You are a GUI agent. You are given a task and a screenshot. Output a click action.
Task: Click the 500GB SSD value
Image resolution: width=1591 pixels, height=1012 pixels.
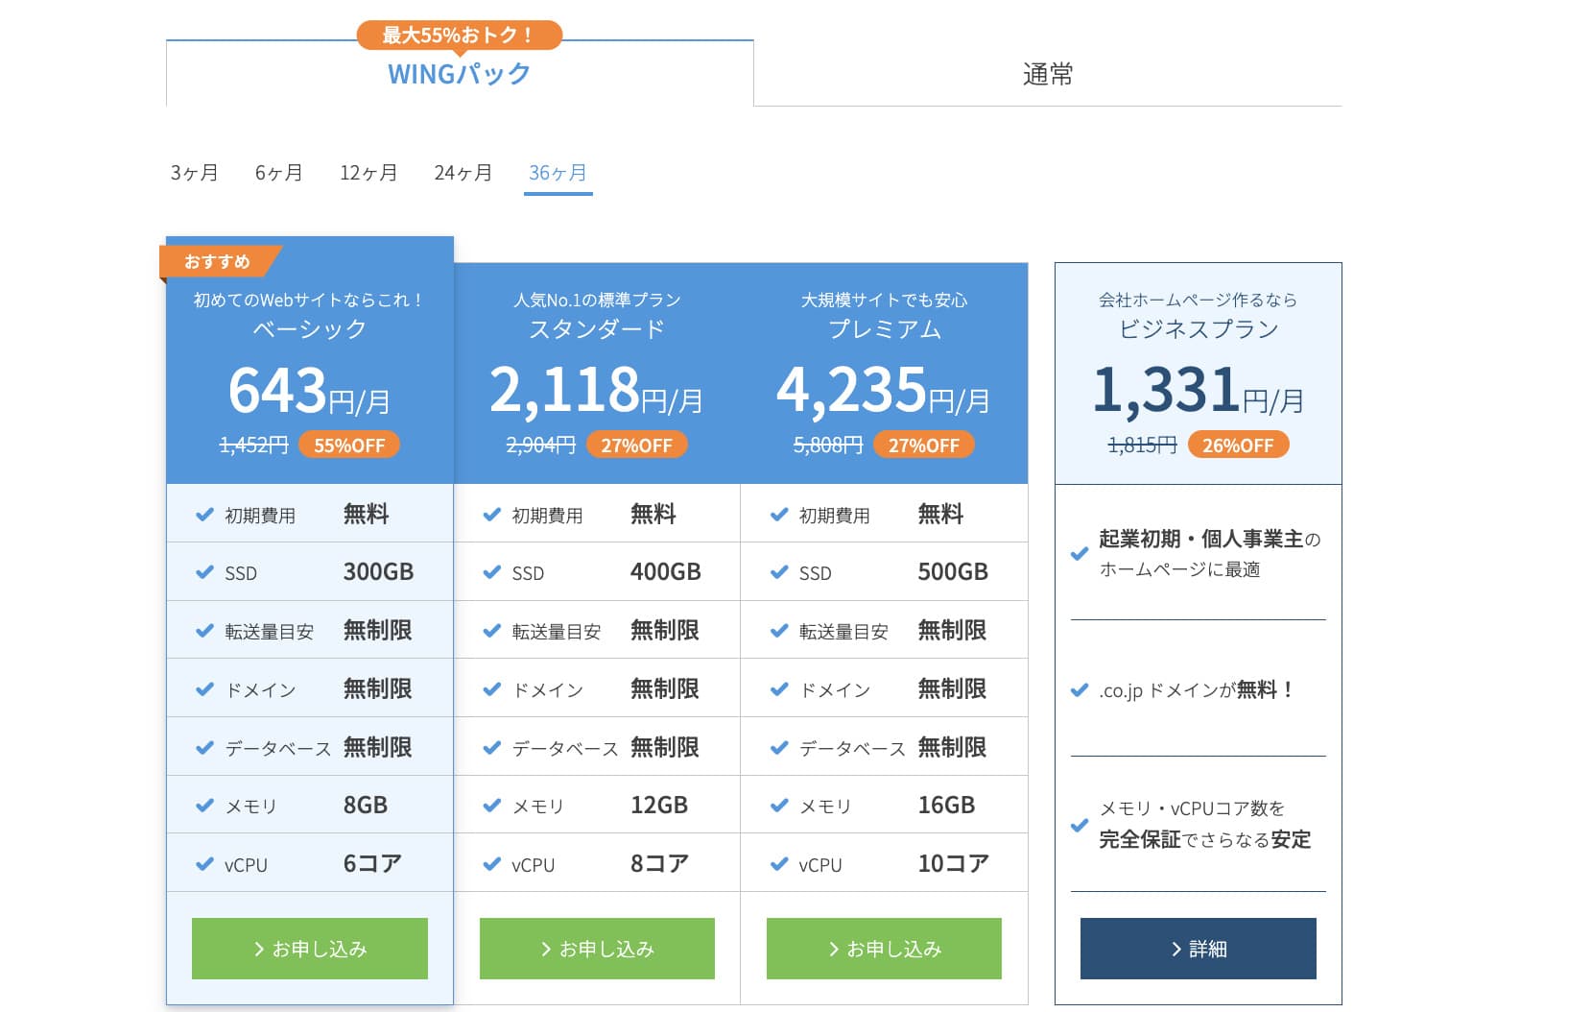(953, 572)
